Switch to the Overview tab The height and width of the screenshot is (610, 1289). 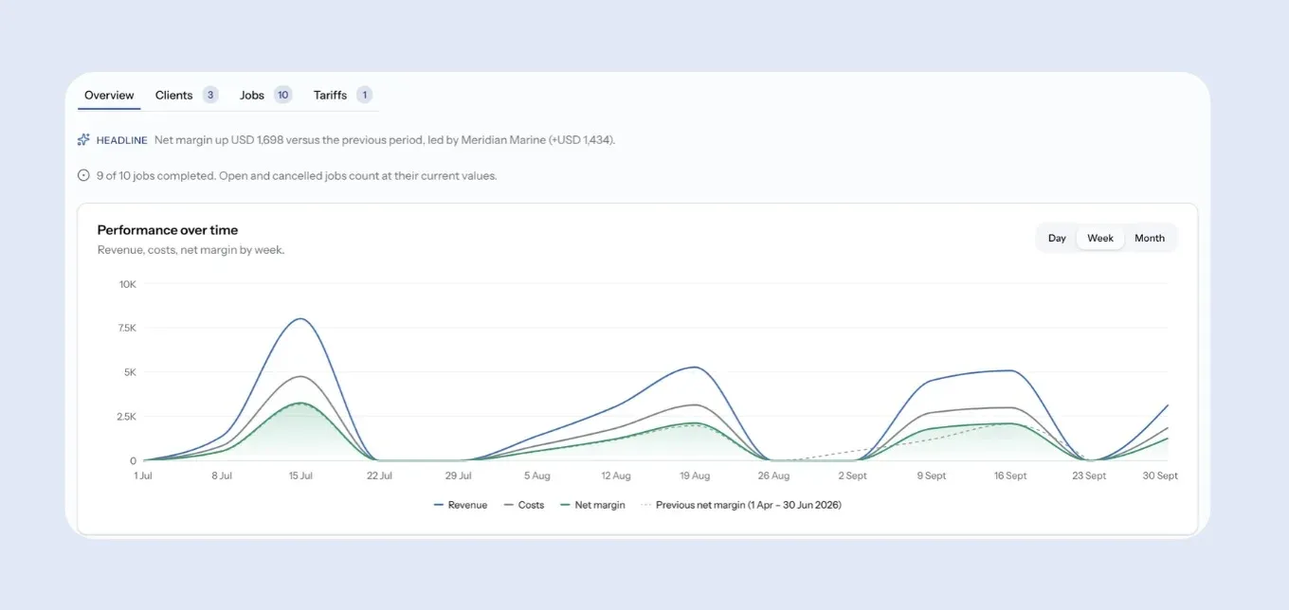[109, 95]
